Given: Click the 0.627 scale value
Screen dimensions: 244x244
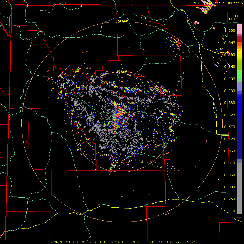Looking at the screenshot, I should point(230,115).
